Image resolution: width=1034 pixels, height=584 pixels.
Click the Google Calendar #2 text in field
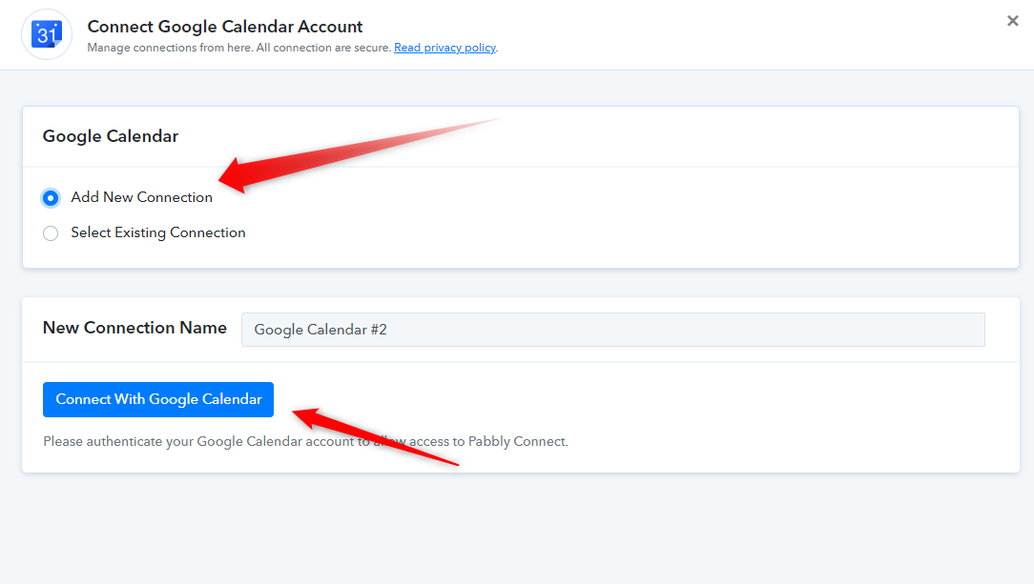pos(321,330)
